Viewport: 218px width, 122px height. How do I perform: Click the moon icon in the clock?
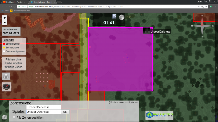[x=121, y=17]
